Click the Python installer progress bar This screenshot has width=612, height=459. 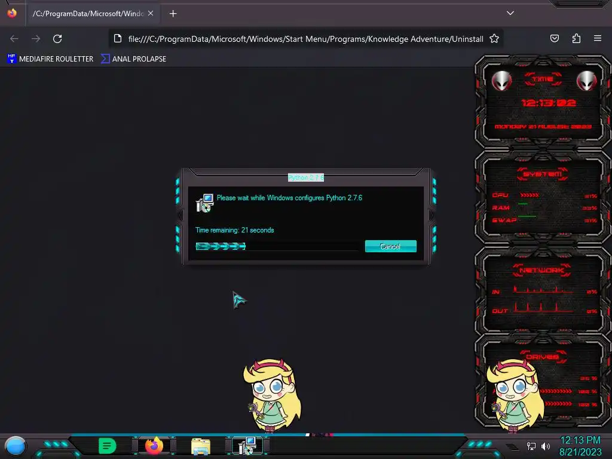(277, 246)
